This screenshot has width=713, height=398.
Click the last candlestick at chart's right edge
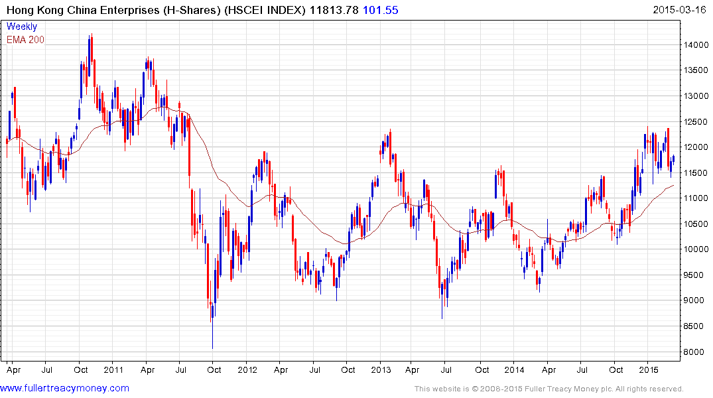click(673, 159)
